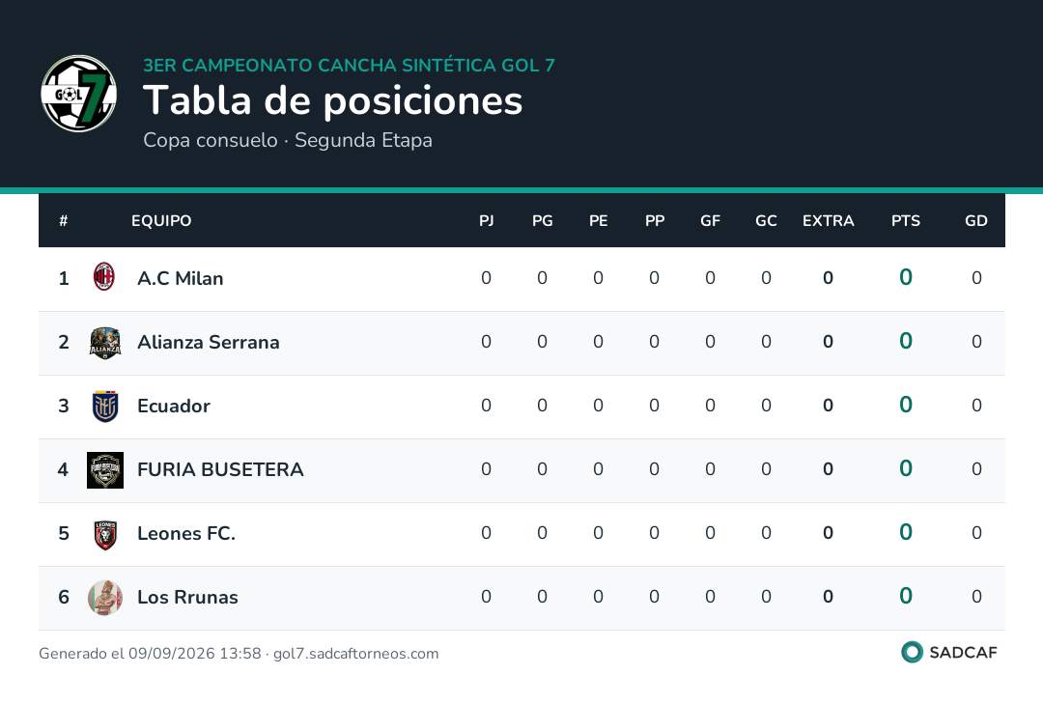Viewport: 1043px width, 703px height.
Task: Select the GD column header
Action: click(975, 221)
